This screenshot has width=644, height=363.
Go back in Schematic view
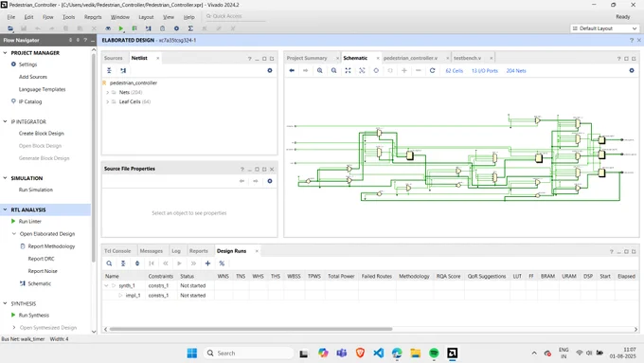coord(292,70)
